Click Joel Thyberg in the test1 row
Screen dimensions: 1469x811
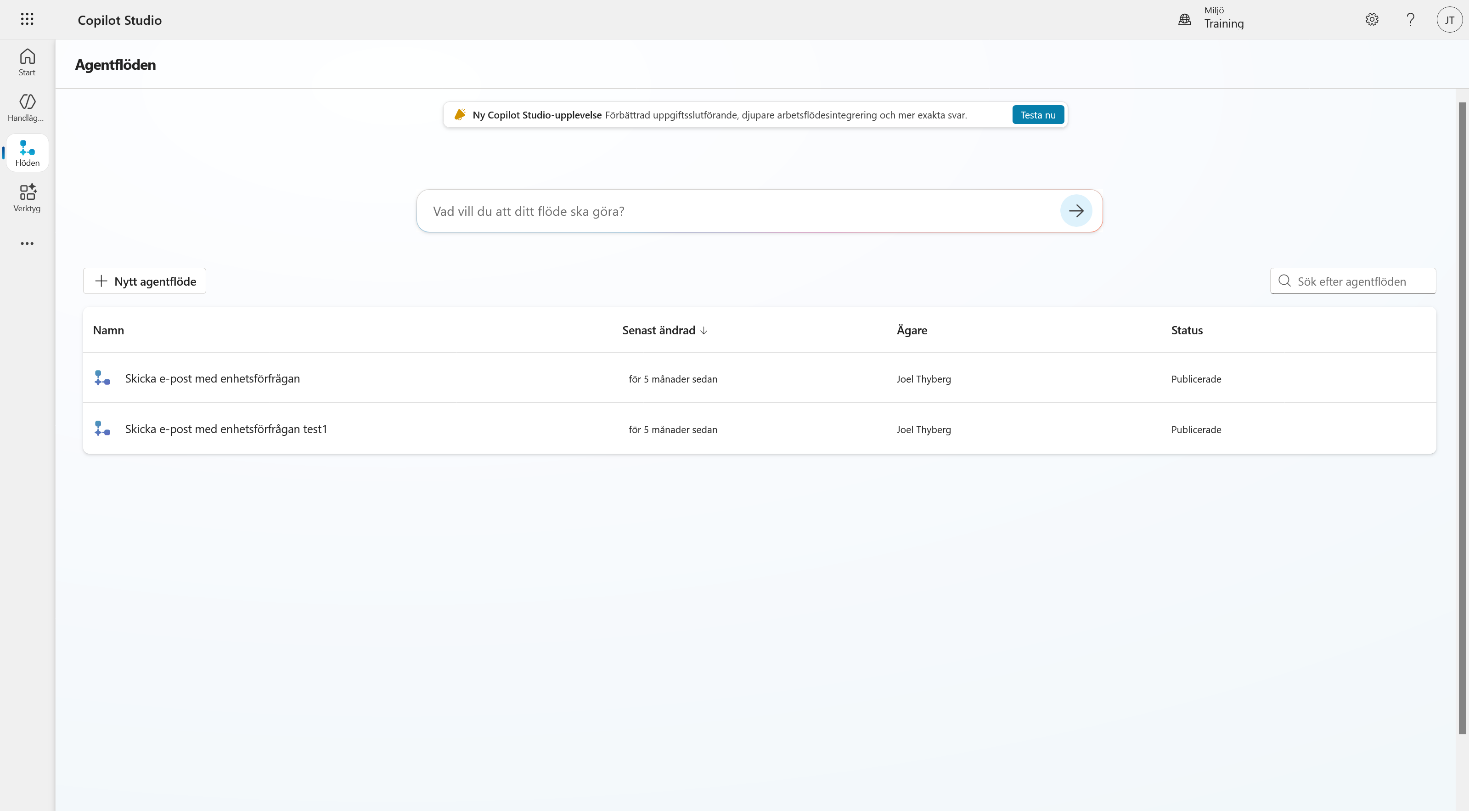click(x=923, y=429)
